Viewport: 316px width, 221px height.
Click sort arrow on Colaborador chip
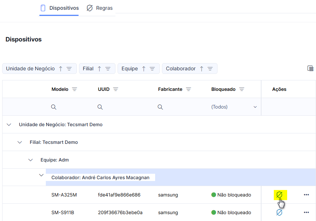[x=202, y=69]
